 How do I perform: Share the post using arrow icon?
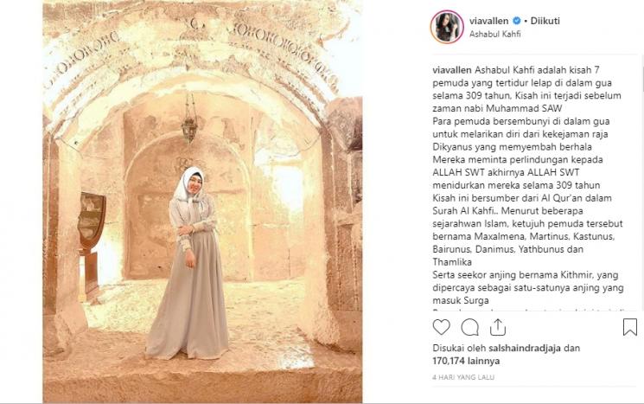click(x=497, y=327)
